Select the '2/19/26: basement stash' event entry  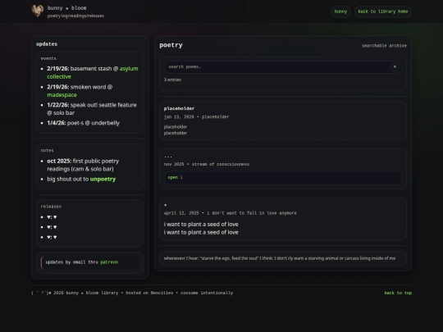coord(93,73)
